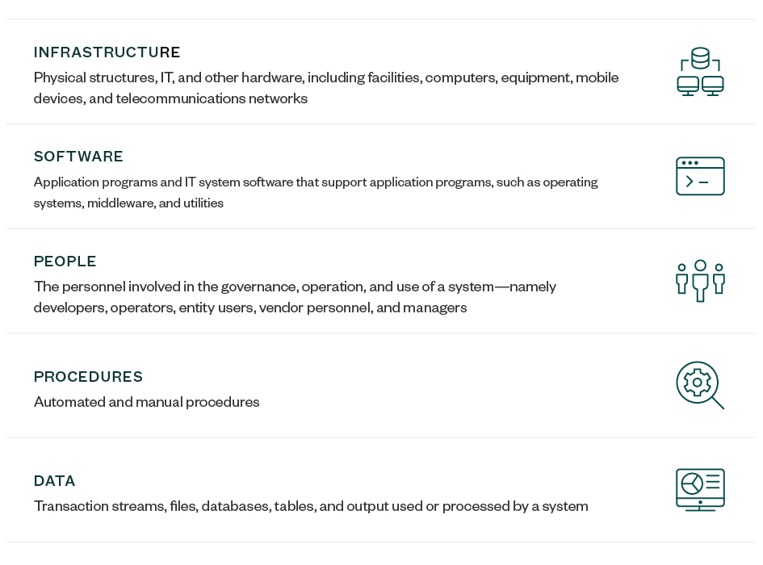Select the SOFTWARE heading
This screenshot has height=565, width=763.
[78, 157]
